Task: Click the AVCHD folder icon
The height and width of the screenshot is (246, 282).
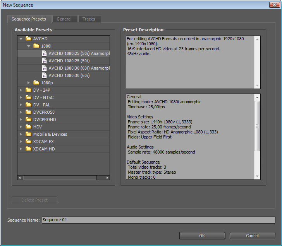Action: tap(28, 39)
